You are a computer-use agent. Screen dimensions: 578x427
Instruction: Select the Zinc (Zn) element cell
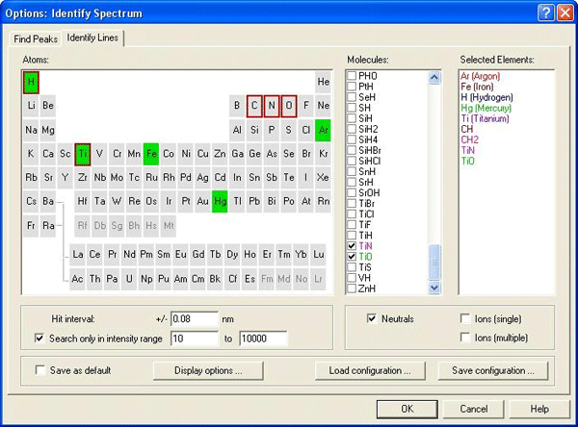[220, 154]
